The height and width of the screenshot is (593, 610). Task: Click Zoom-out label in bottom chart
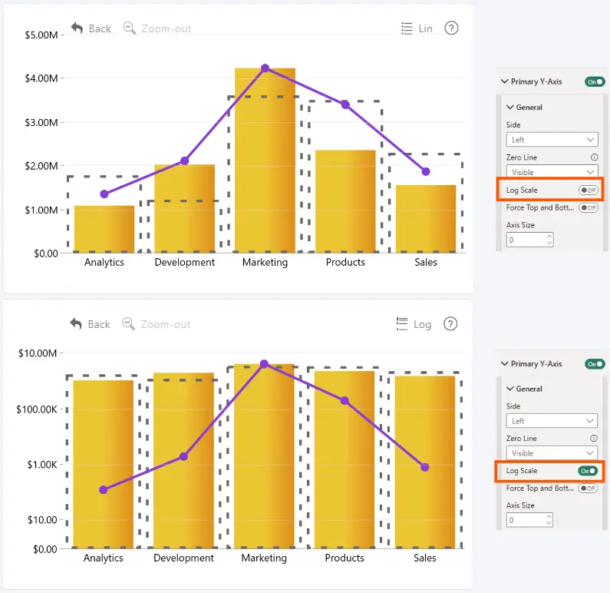click(166, 324)
